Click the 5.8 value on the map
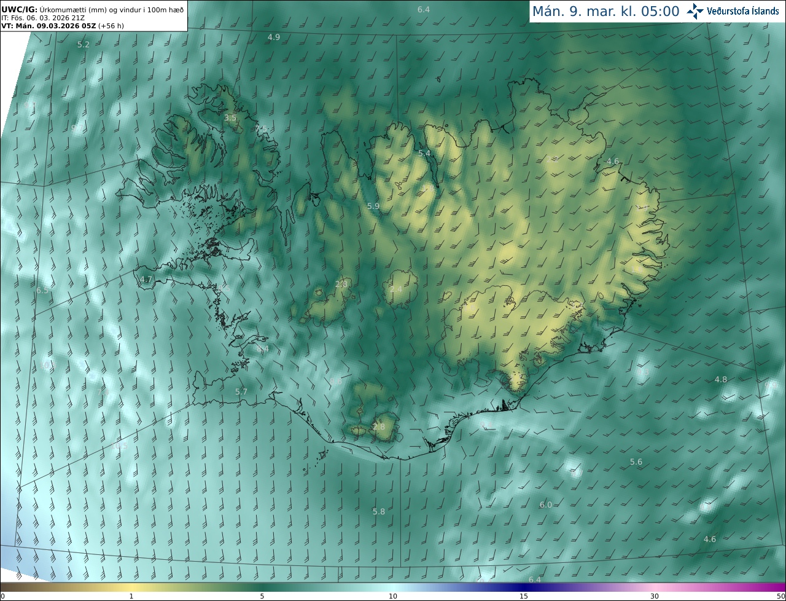The image size is (786, 601). pos(379,511)
